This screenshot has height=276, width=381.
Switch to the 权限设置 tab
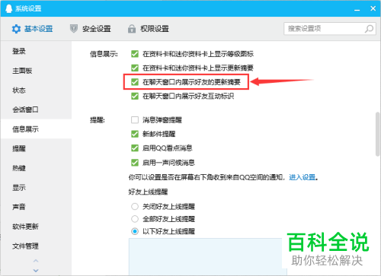149,29
